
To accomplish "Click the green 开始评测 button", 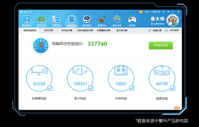I will tap(161, 46).
